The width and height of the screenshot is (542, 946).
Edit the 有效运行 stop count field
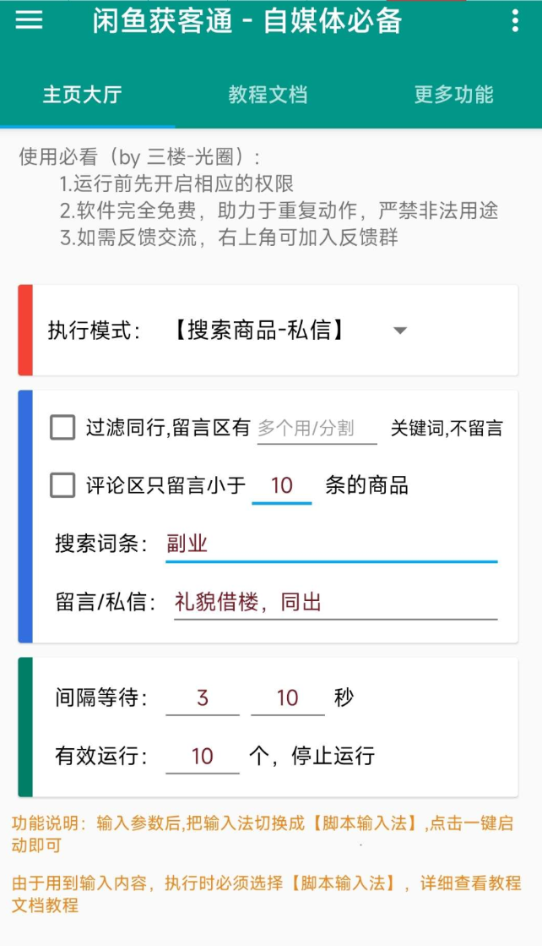[x=203, y=754]
